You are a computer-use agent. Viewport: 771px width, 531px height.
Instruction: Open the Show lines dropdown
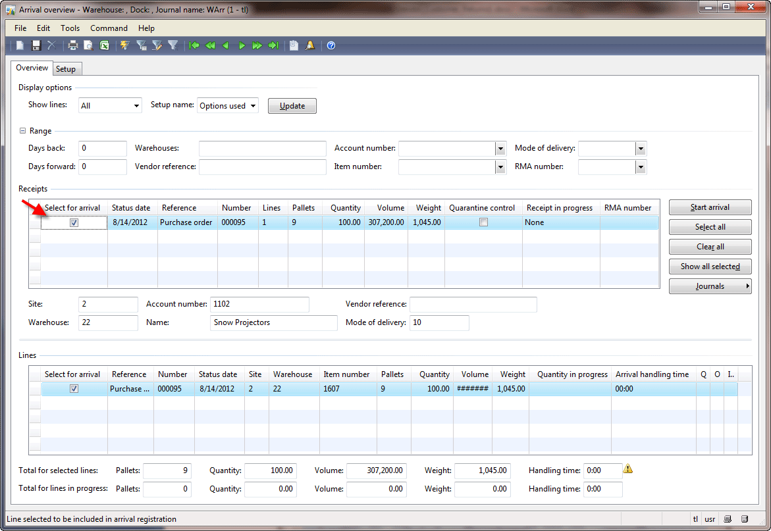pyautogui.click(x=136, y=106)
